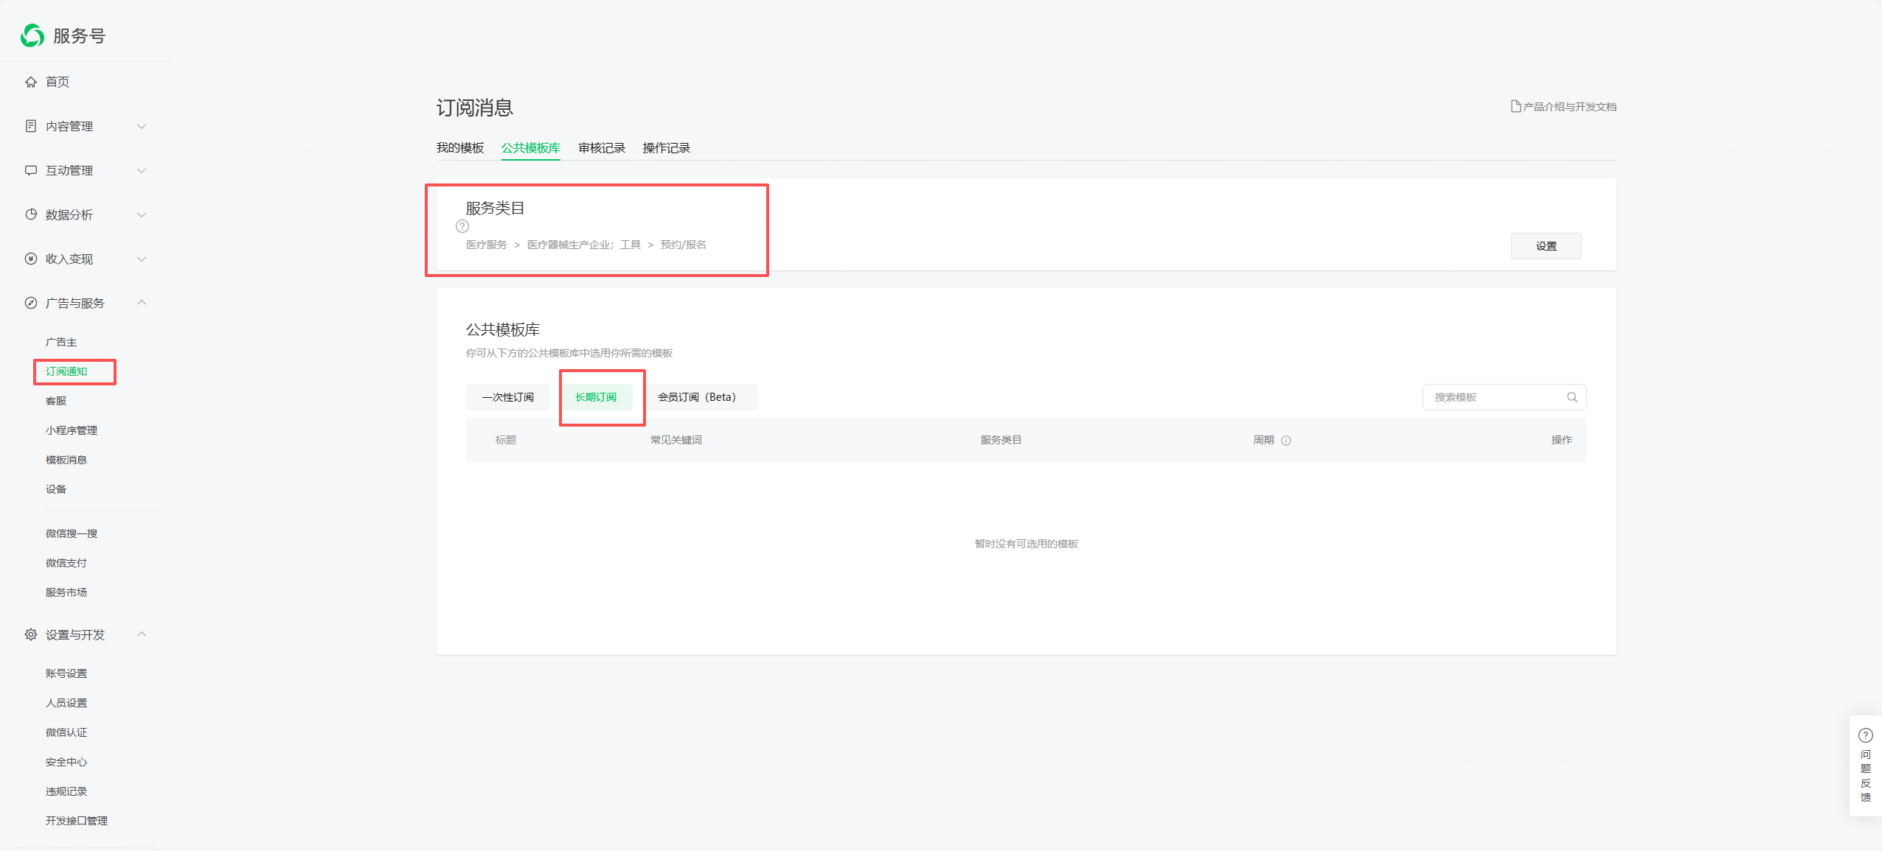Click the 设置与开发 gear icon
This screenshot has width=1882, height=851.
(x=31, y=634)
